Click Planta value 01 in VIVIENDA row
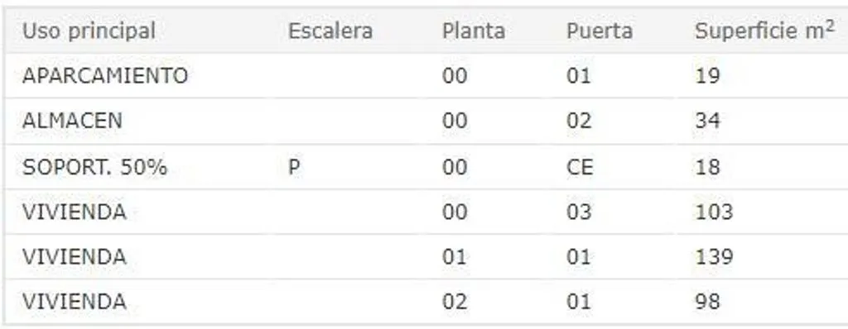The height and width of the screenshot is (329, 848). click(455, 256)
